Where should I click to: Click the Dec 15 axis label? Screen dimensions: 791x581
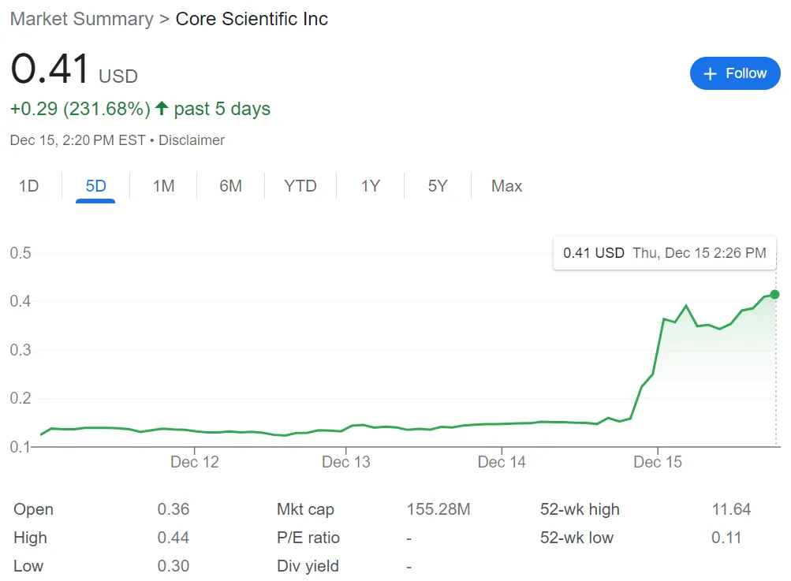[658, 462]
